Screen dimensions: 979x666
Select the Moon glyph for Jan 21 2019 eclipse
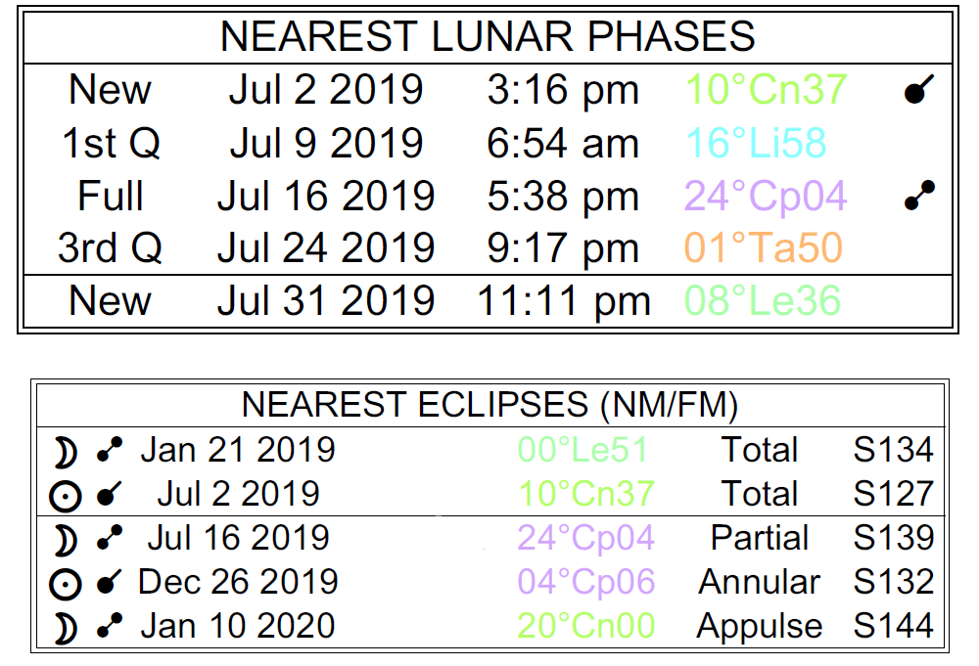pyautogui.click(x=64, y=451)
